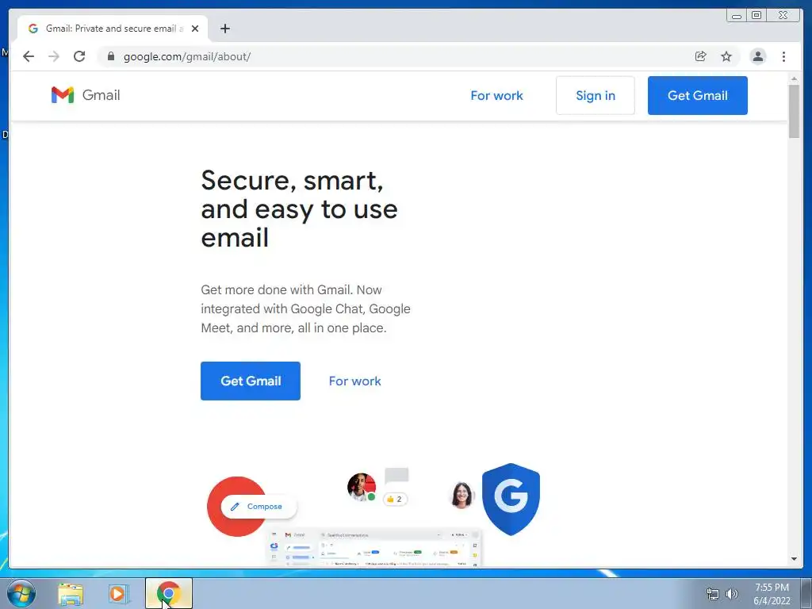
Task: Click the Get Gmail button below the headline
Action: coord(250,381)
